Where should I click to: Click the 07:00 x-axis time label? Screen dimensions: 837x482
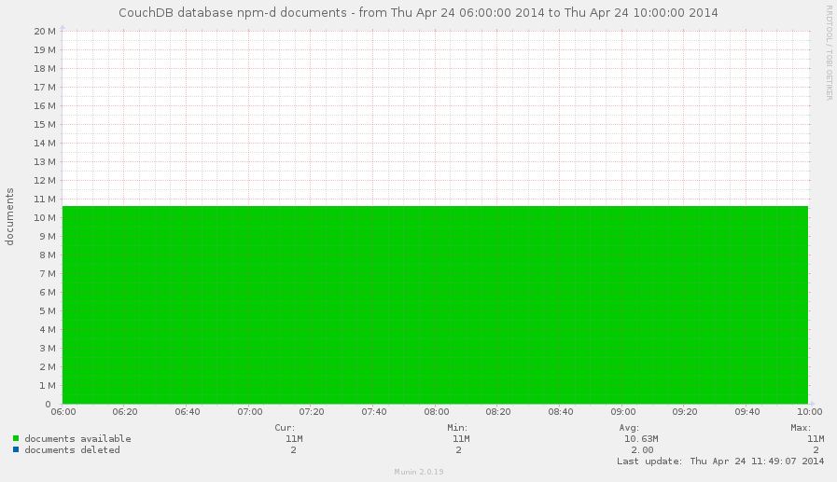tap(250, 412)
